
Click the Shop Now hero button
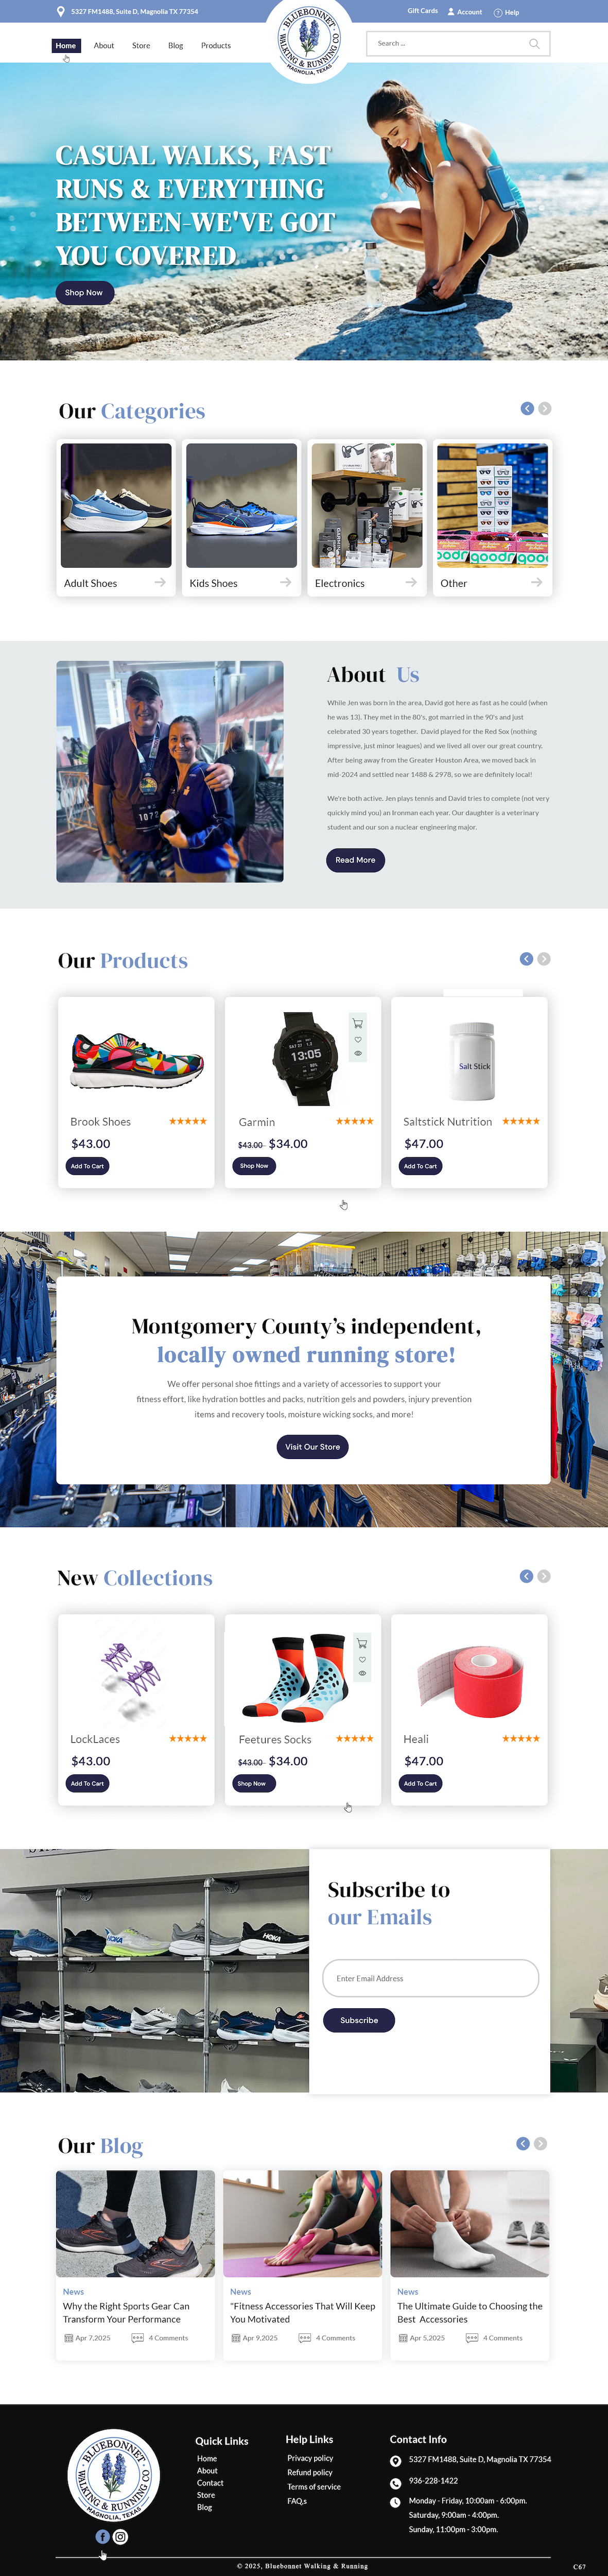[84, 293]
